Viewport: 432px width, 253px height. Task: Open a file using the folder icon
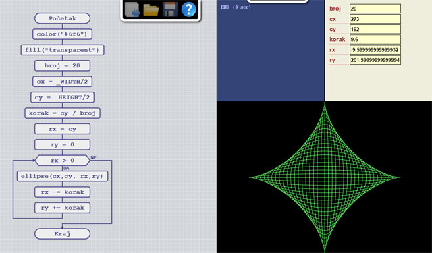pos(151,9)
